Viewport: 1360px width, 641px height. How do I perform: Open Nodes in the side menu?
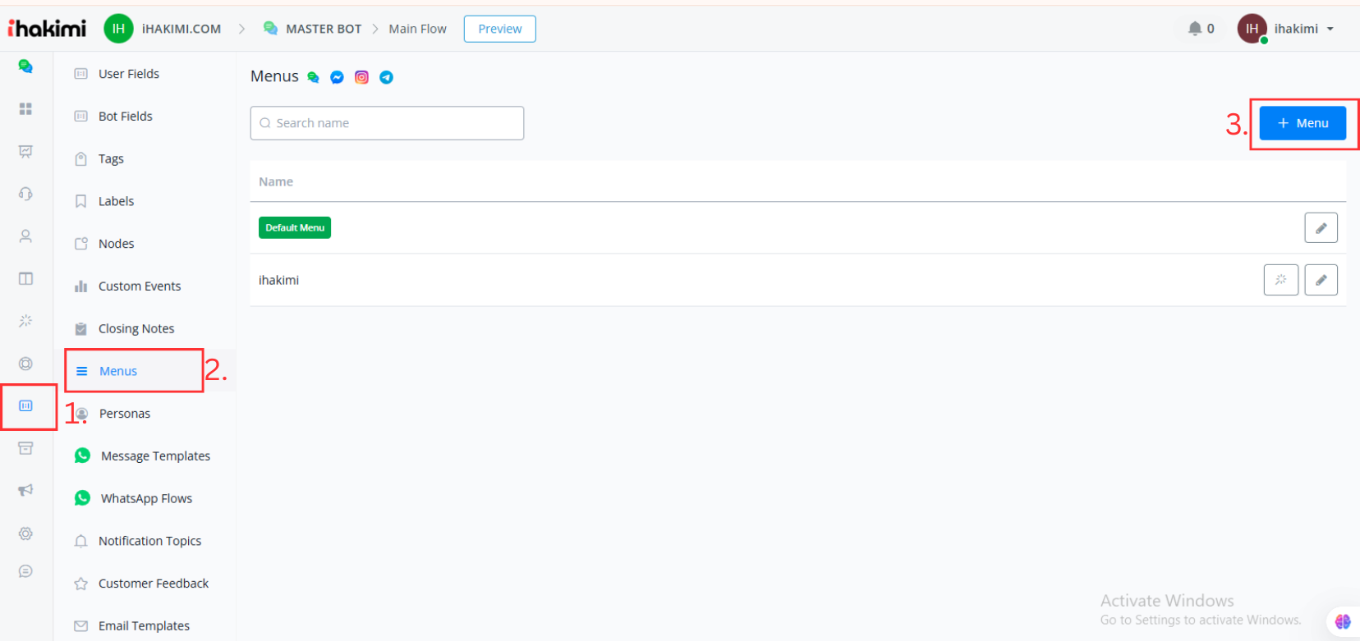click(x=116, y=244)
